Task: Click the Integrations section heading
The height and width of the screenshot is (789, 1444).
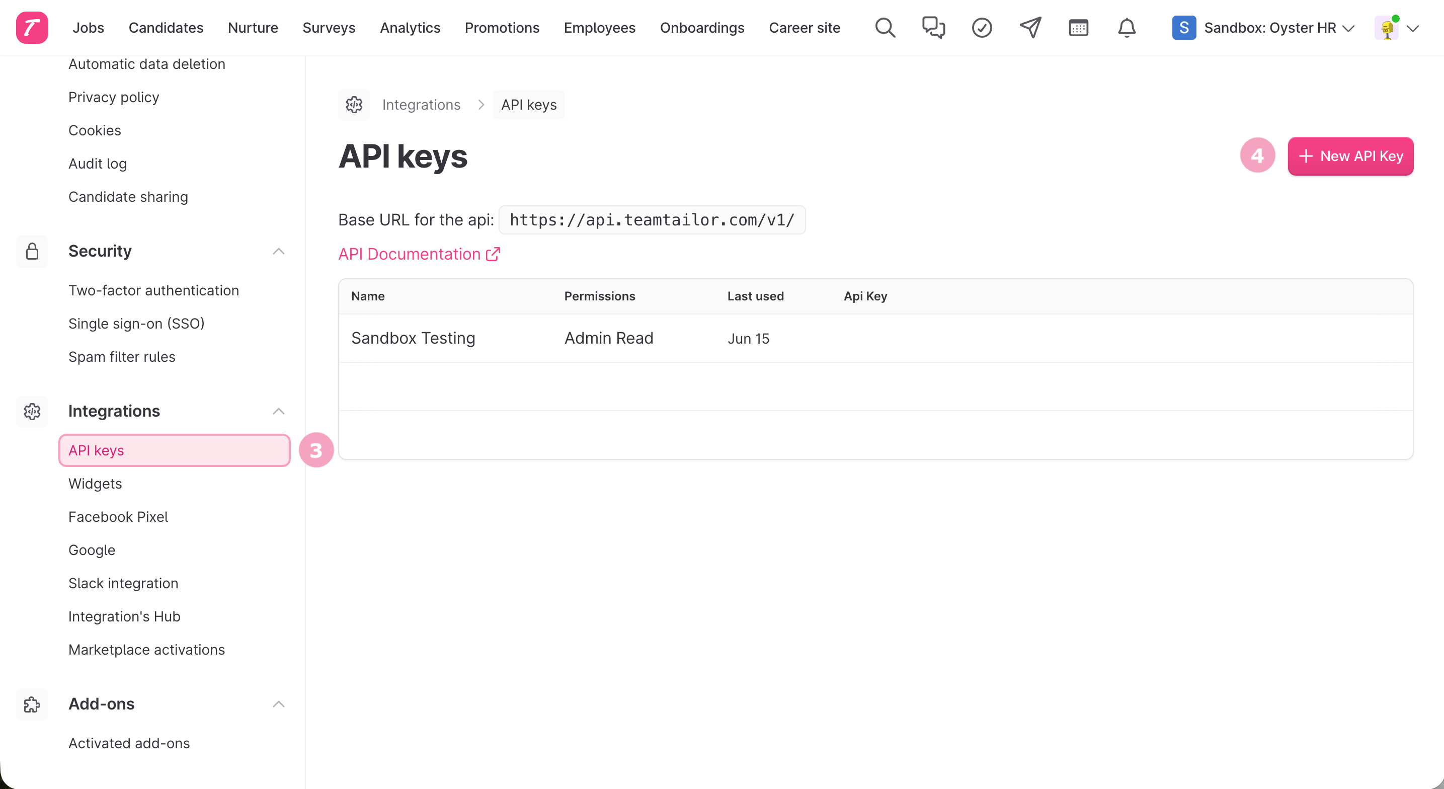Action: (114, 411)
